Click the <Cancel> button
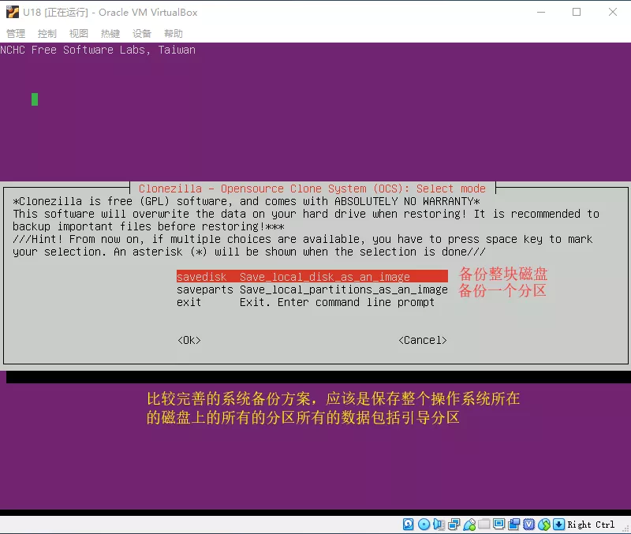This screenshot has height=534, width=631. [x=423, y=340]
